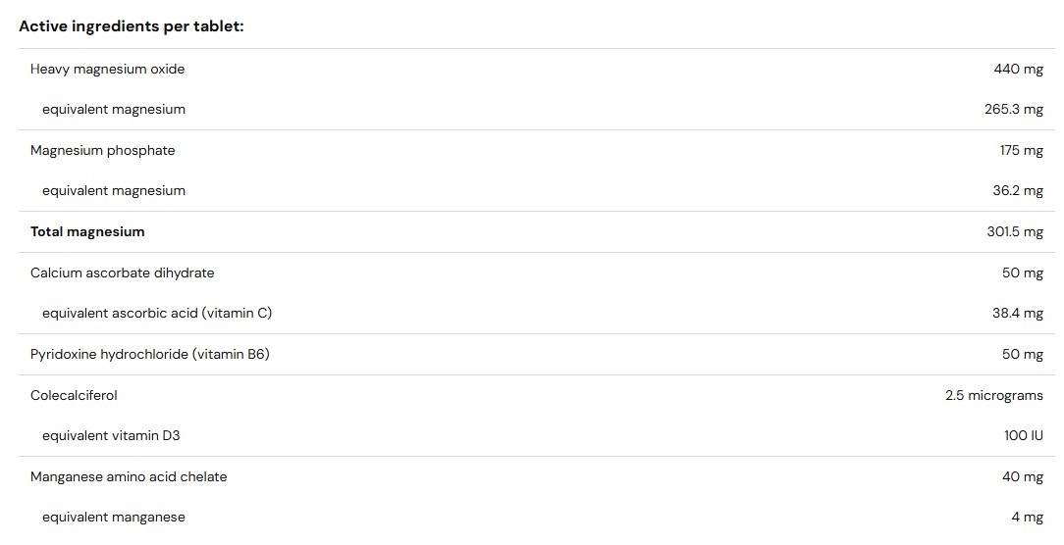
Task: Click the 36.2 mg equivalent magnesium amount
Action: tap(1017, 191)
